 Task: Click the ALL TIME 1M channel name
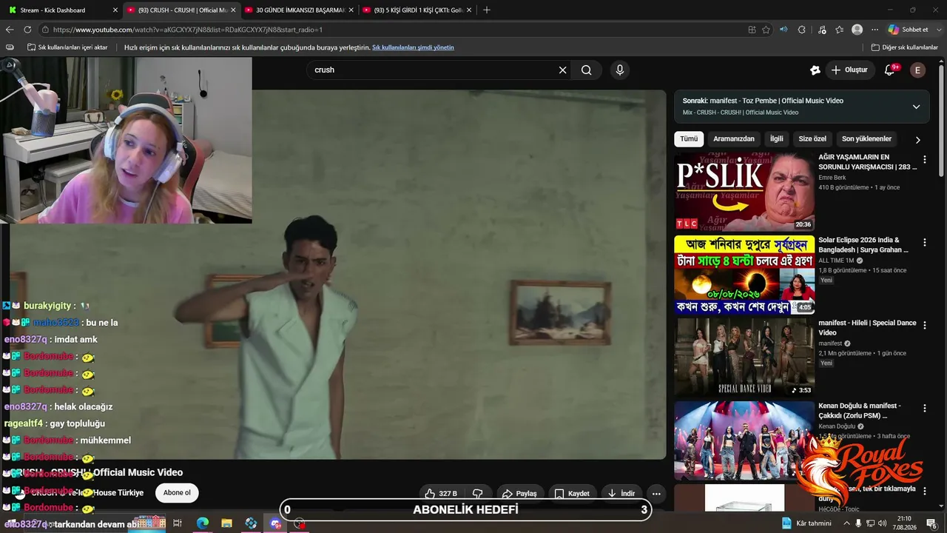pos(836,261)
